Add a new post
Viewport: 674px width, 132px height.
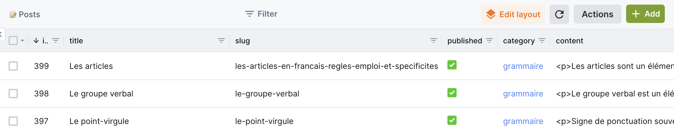pyautogui.click(x=645, y=14)
